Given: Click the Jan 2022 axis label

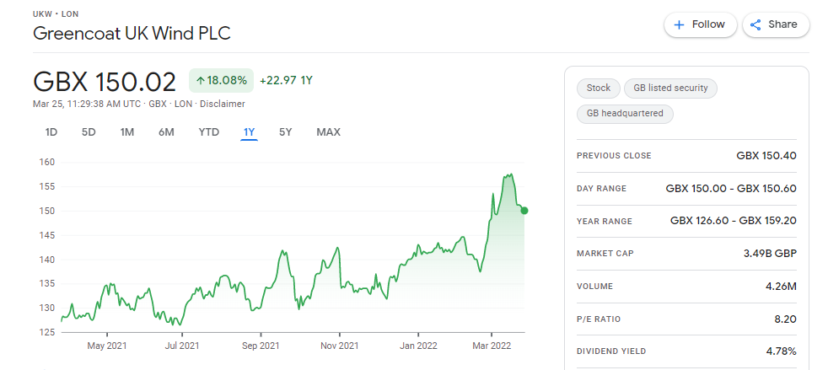Looking at the screenshot, I should [x=418, y=346].
